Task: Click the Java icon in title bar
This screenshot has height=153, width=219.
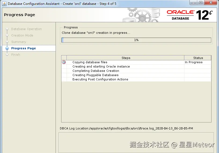Action: [4, 4]
